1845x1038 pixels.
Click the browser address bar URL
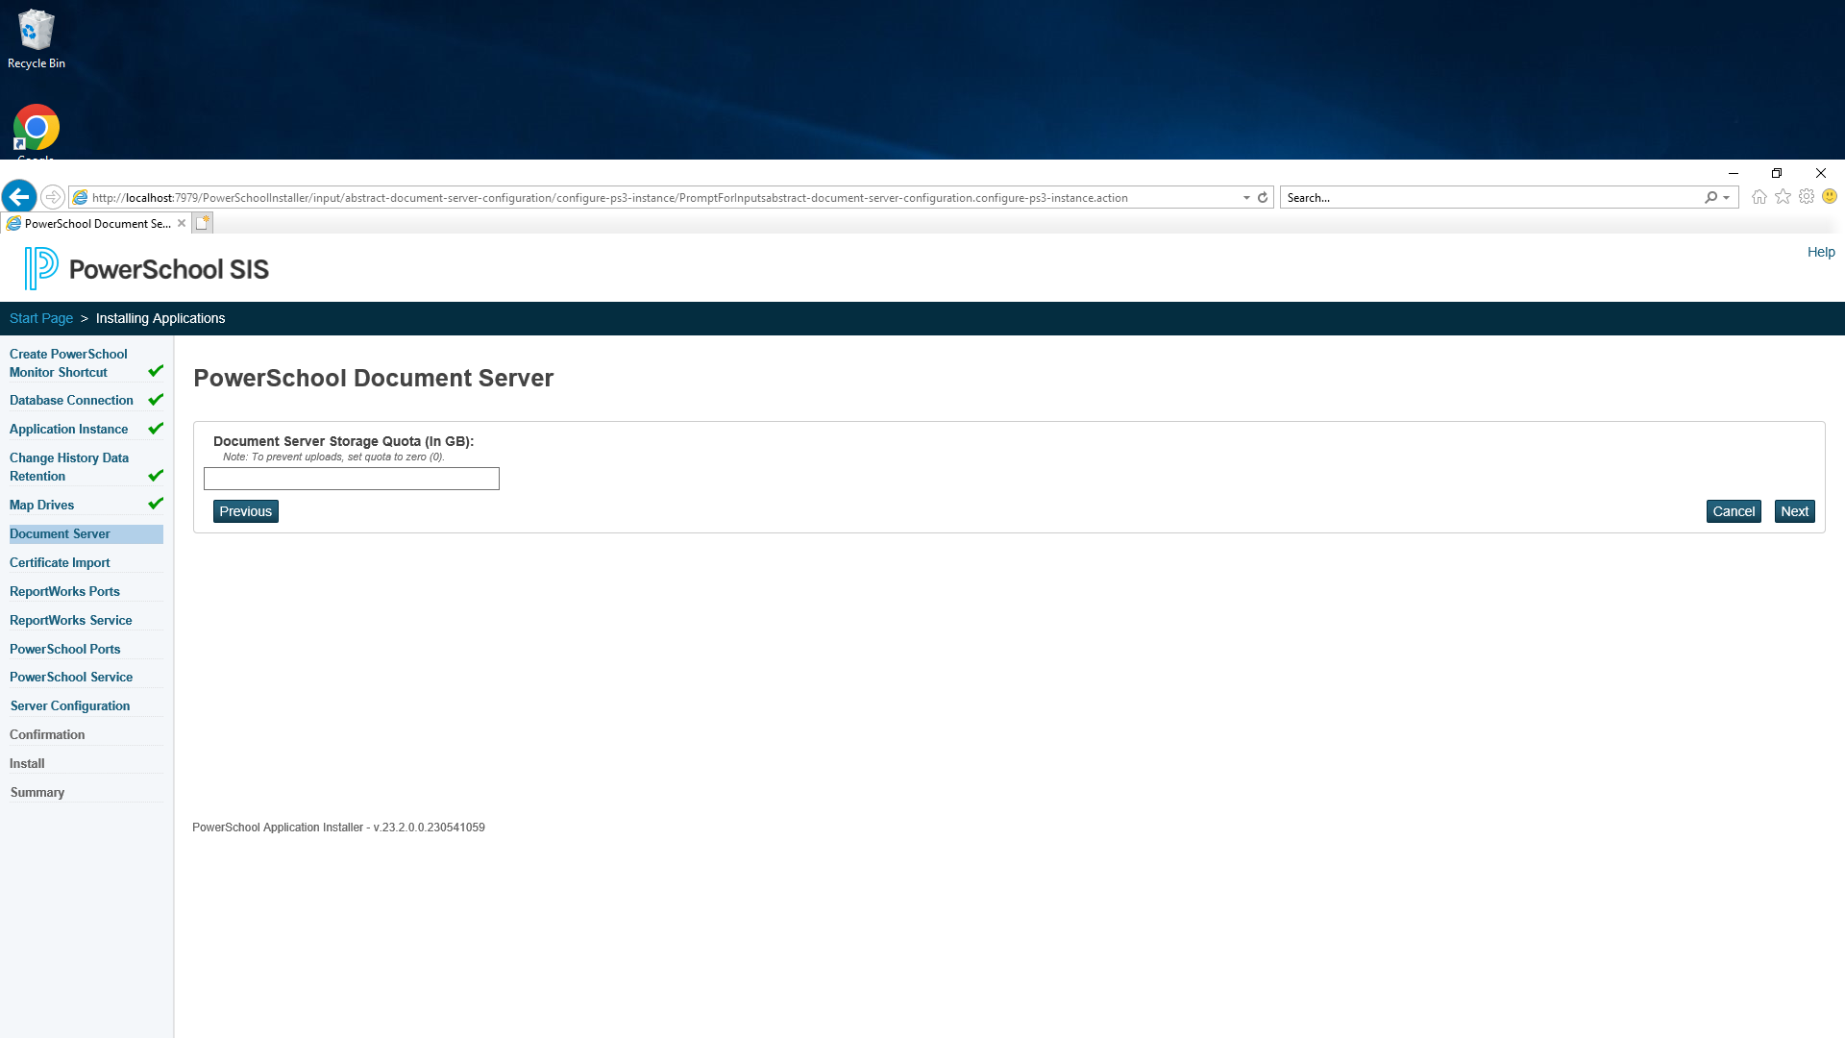coord(609,197)
